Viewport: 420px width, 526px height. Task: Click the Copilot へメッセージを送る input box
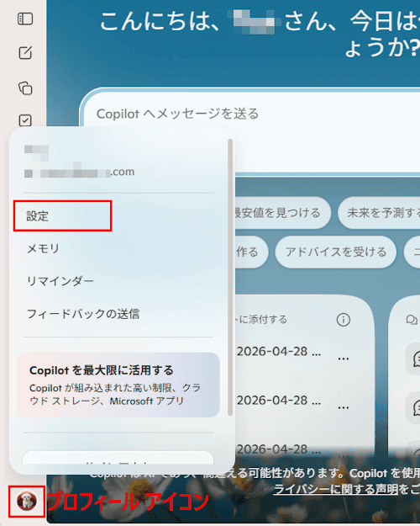(x=251, y=132)
